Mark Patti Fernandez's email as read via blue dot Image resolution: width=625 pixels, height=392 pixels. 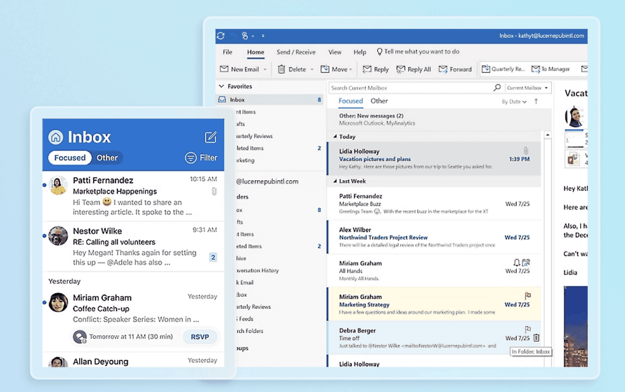(x=45, y=185)
